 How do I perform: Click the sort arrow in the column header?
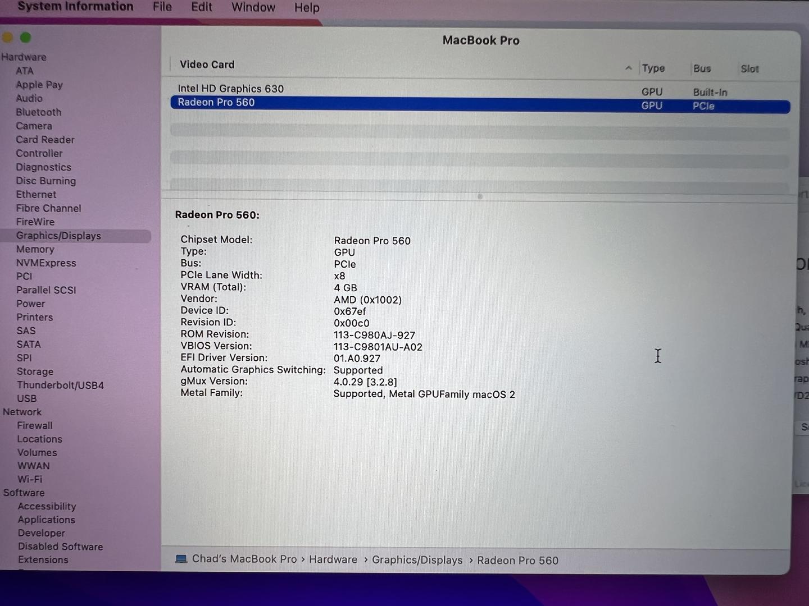[629, 68]
